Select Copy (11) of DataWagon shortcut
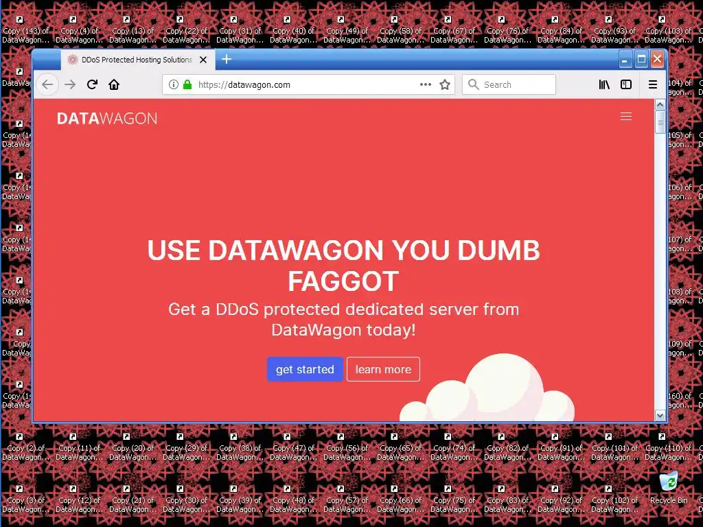Image resolution: width=703 pixels, height=527 pixels. click(80, 447)
